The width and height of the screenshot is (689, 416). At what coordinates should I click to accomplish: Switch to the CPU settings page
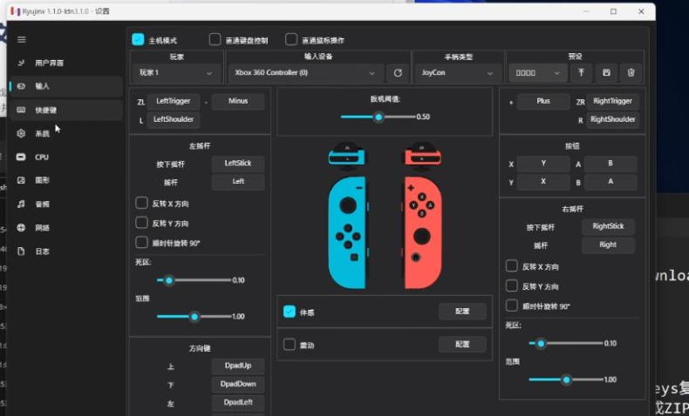pyautogui.click(x=66, y=157)
